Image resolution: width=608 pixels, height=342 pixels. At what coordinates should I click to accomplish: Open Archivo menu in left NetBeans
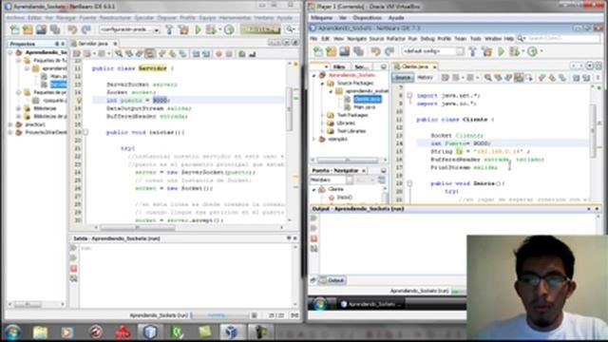(15, 18)
